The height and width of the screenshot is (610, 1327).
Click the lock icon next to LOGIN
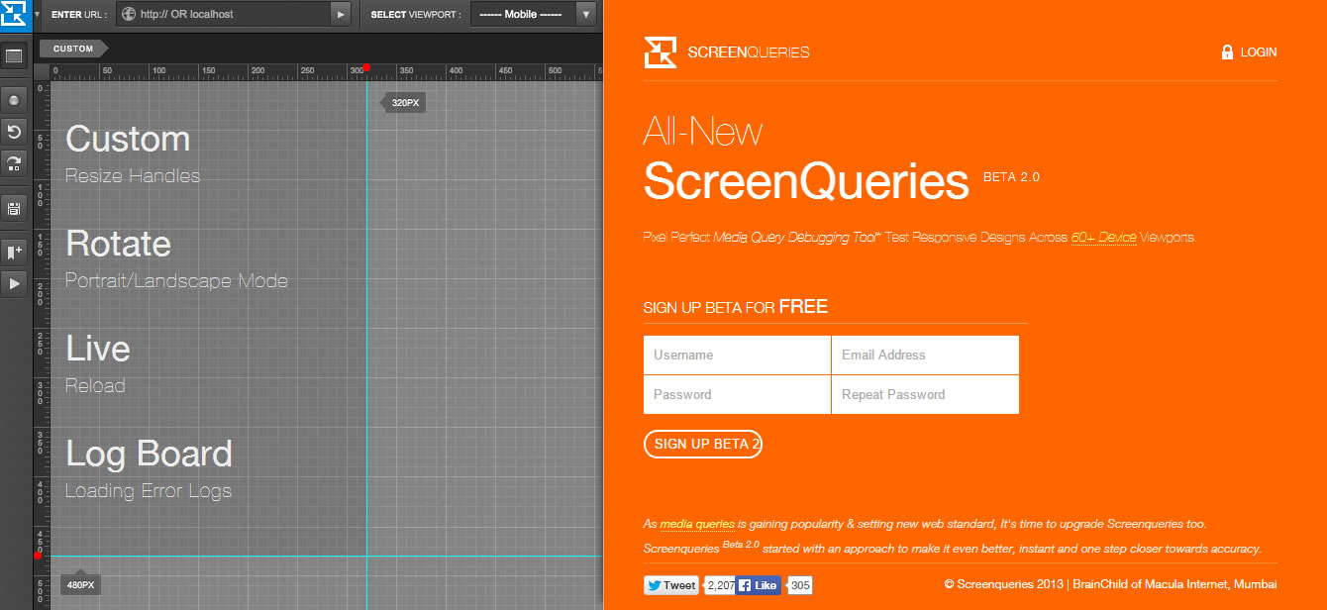tap(1225, 51)
